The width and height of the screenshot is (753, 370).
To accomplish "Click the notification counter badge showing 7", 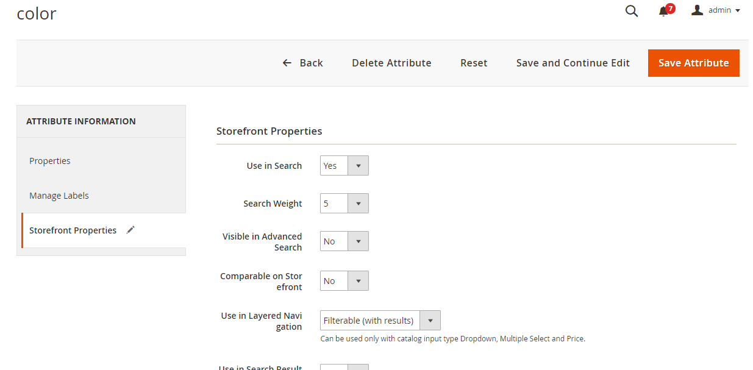I will coord(669,7).
